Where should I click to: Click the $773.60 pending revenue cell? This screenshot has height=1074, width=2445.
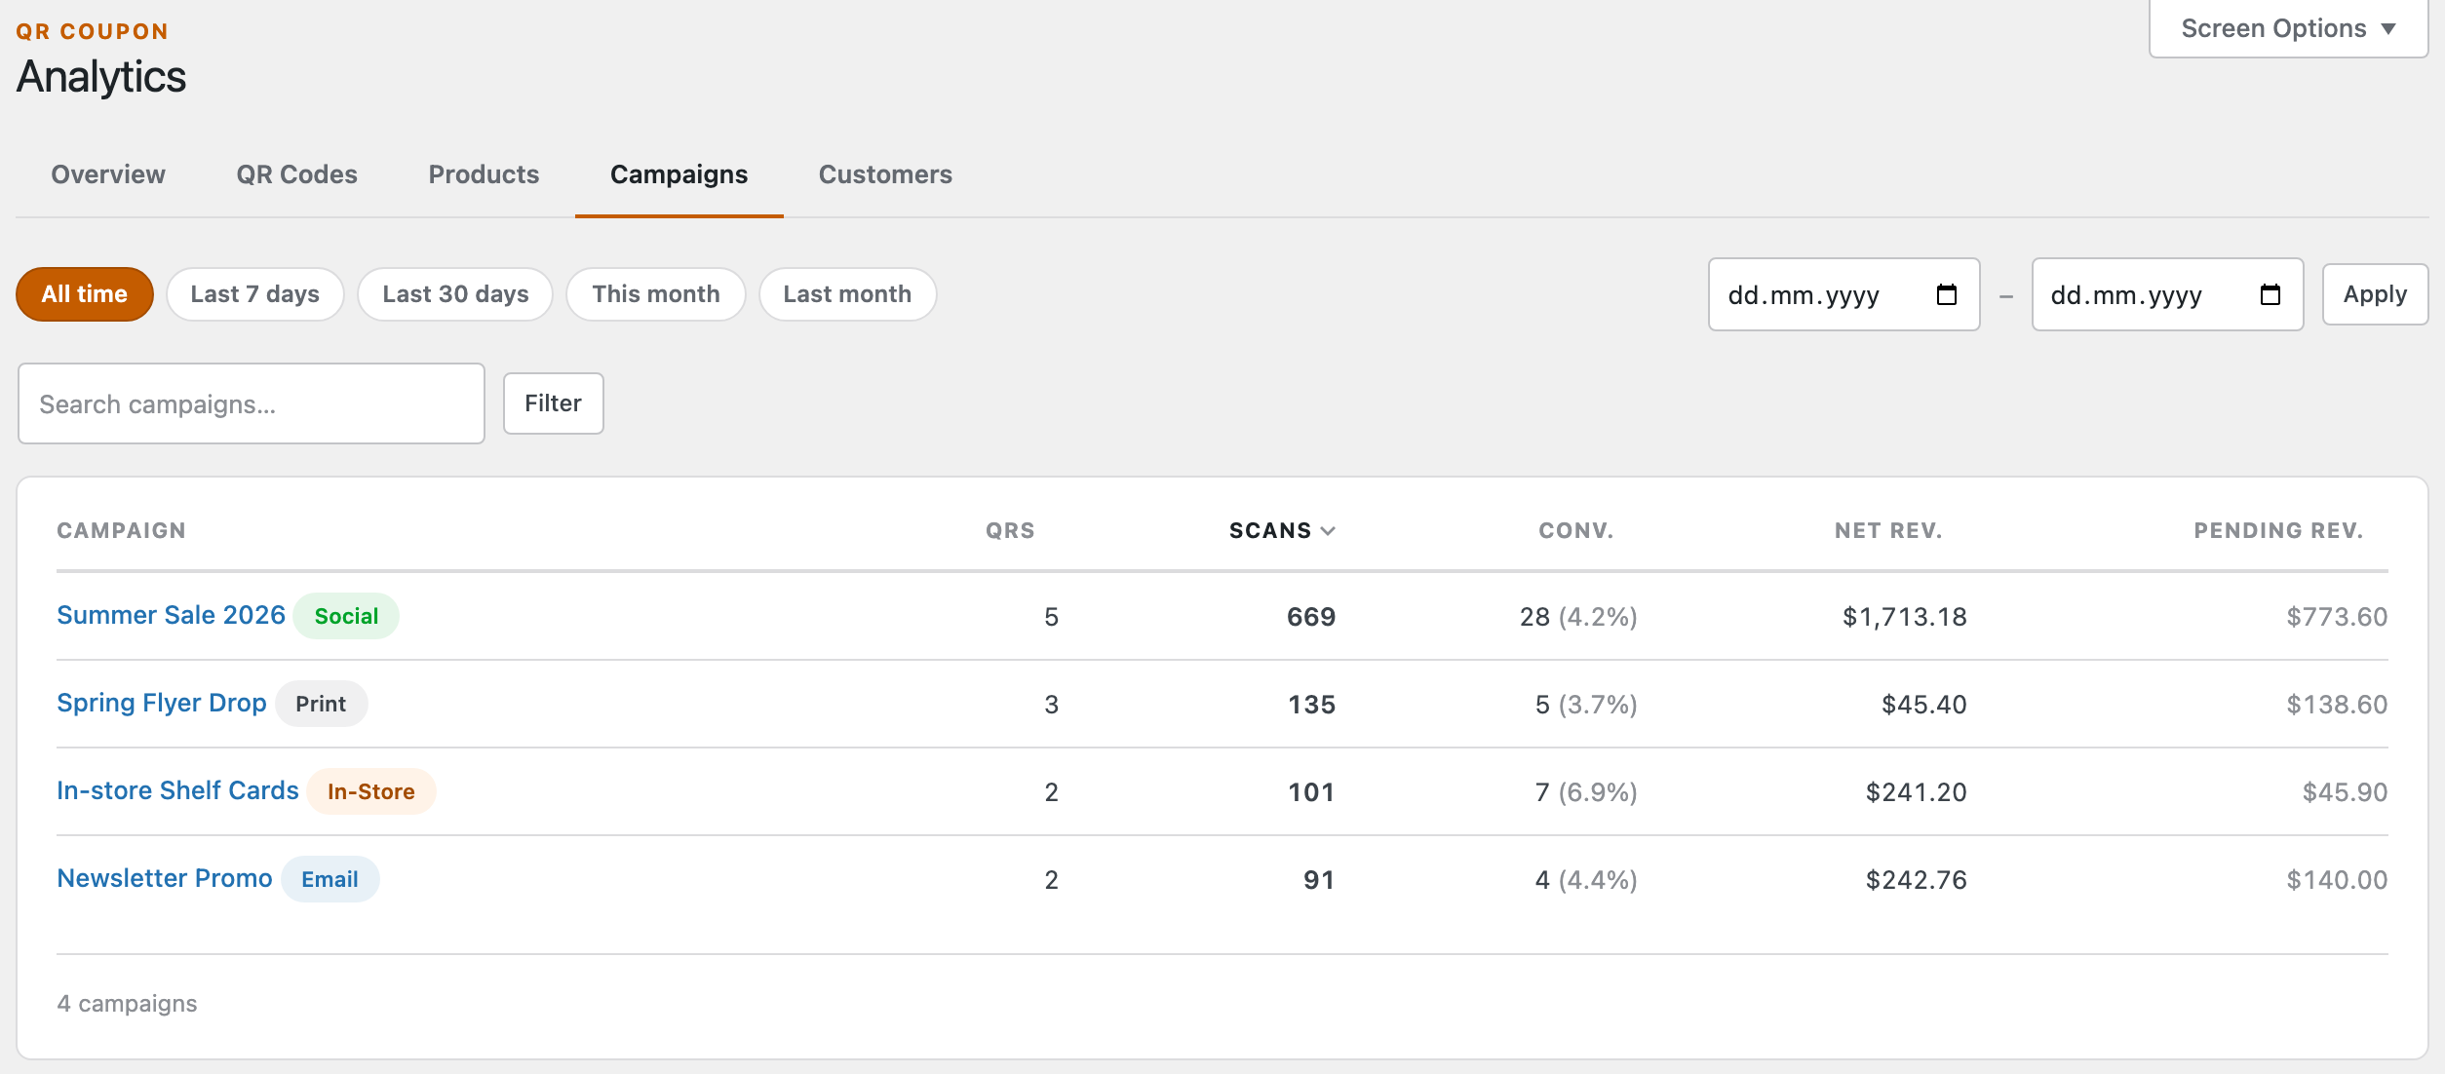click(x=2337, y=616)
